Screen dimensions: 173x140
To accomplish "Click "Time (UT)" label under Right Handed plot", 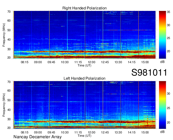I will 84,65.
